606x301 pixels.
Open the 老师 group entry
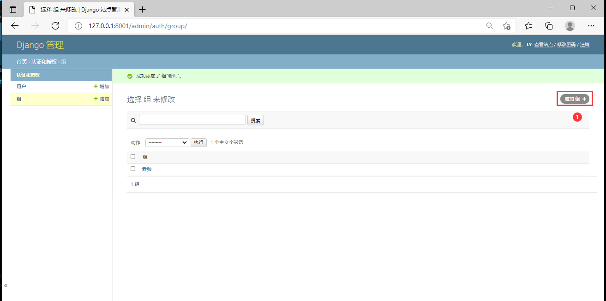tap(147, 169)
